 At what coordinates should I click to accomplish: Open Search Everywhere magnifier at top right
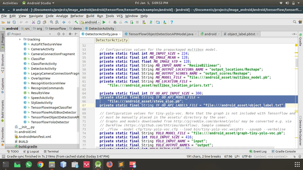[294, 22]
